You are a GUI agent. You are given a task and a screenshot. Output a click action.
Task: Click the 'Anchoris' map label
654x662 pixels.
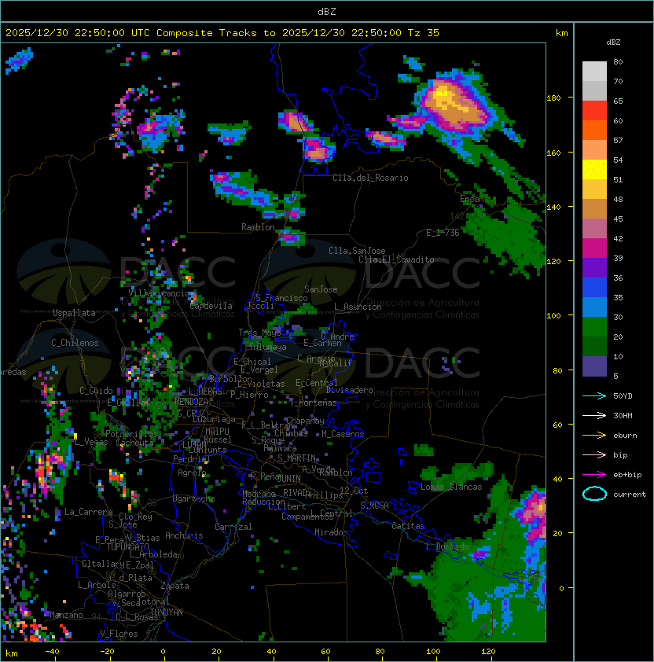point(184,535)
